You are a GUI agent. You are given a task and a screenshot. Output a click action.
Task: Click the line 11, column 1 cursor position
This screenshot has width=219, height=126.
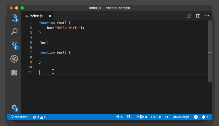tap(124, 117)
